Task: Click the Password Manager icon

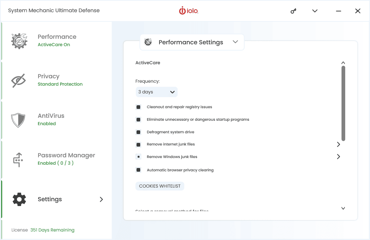Action: 18,160
